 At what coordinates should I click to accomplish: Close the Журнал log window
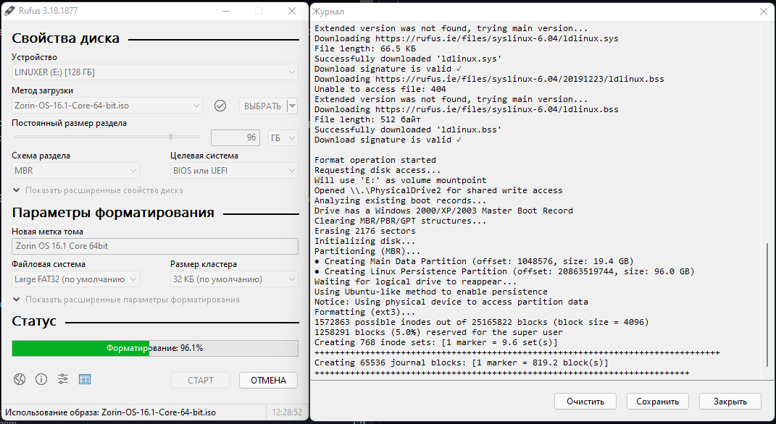[x=764, y=12]
